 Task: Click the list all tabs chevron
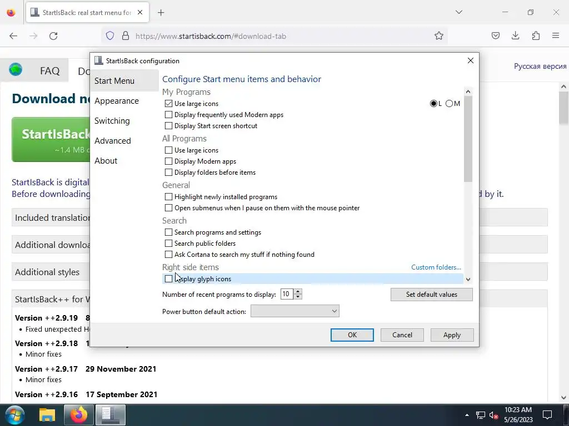tap(459, 12)
